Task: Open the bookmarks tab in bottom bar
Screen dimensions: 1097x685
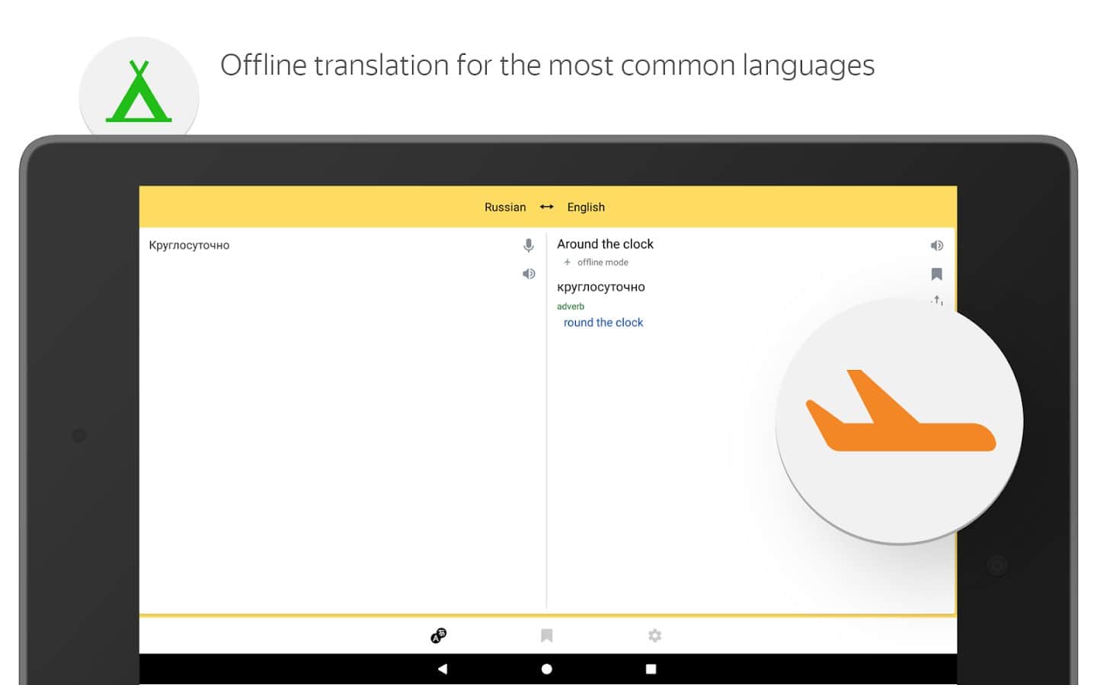Action: pos(546,636)
